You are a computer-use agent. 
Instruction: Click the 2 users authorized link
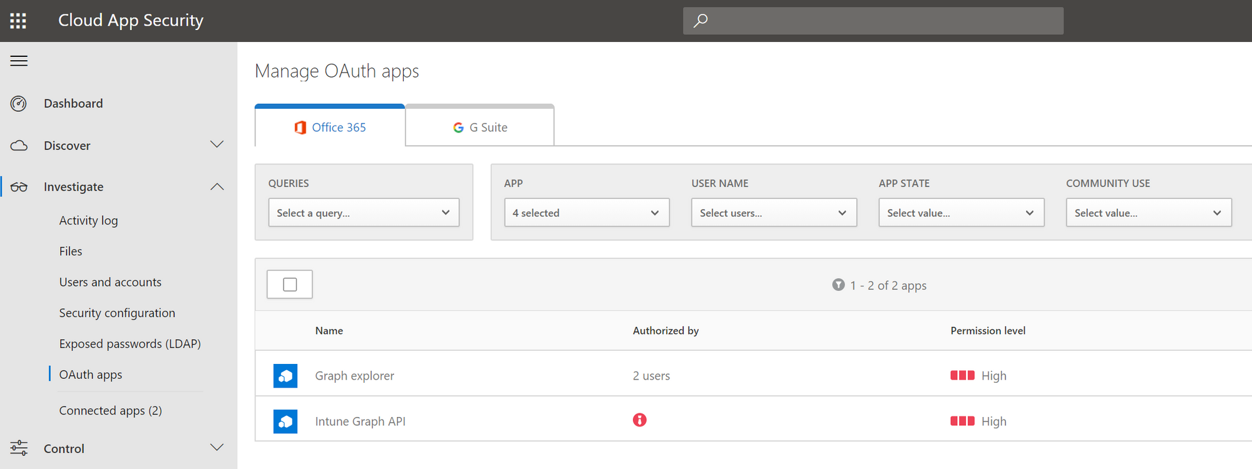[x=651, y=376]
